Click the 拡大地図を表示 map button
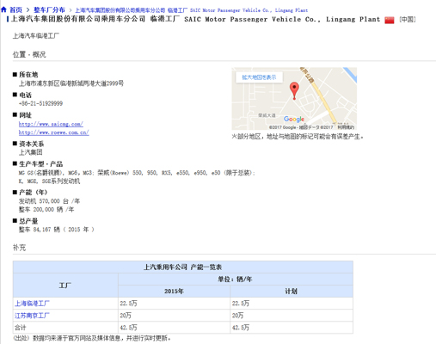 coord(259,77)
